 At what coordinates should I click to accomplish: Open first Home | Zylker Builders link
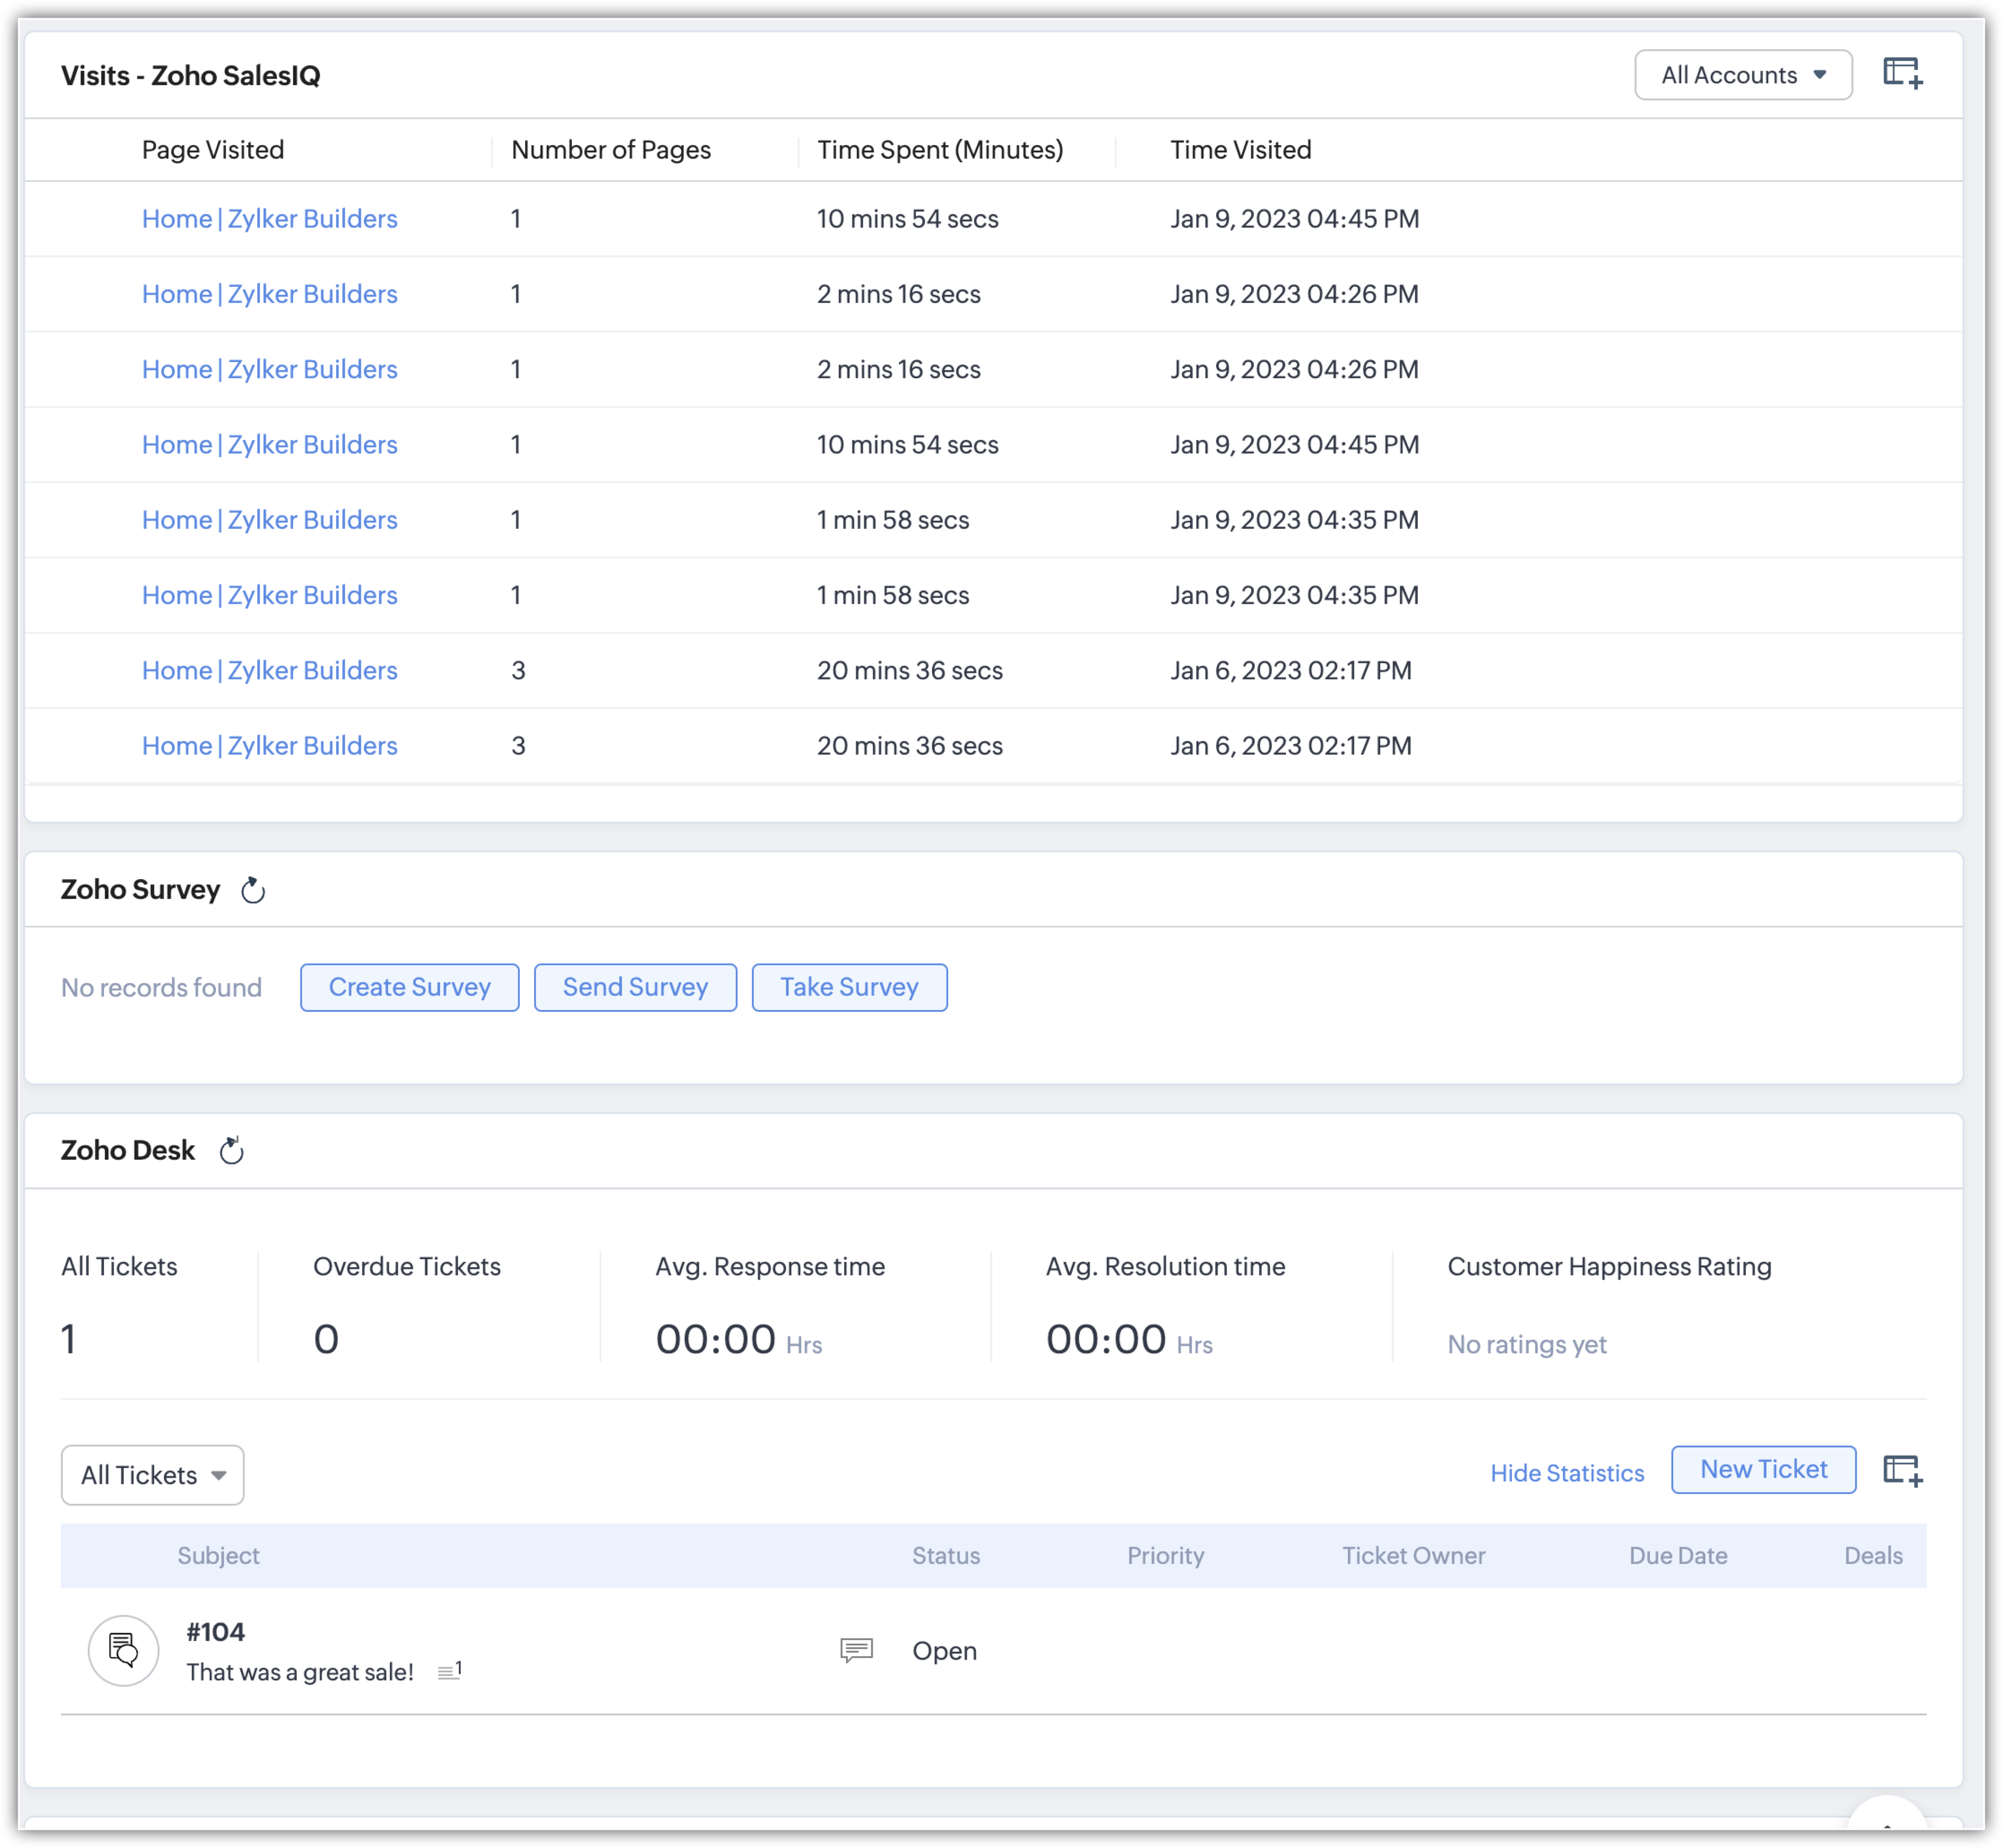[x=269, y=219]
